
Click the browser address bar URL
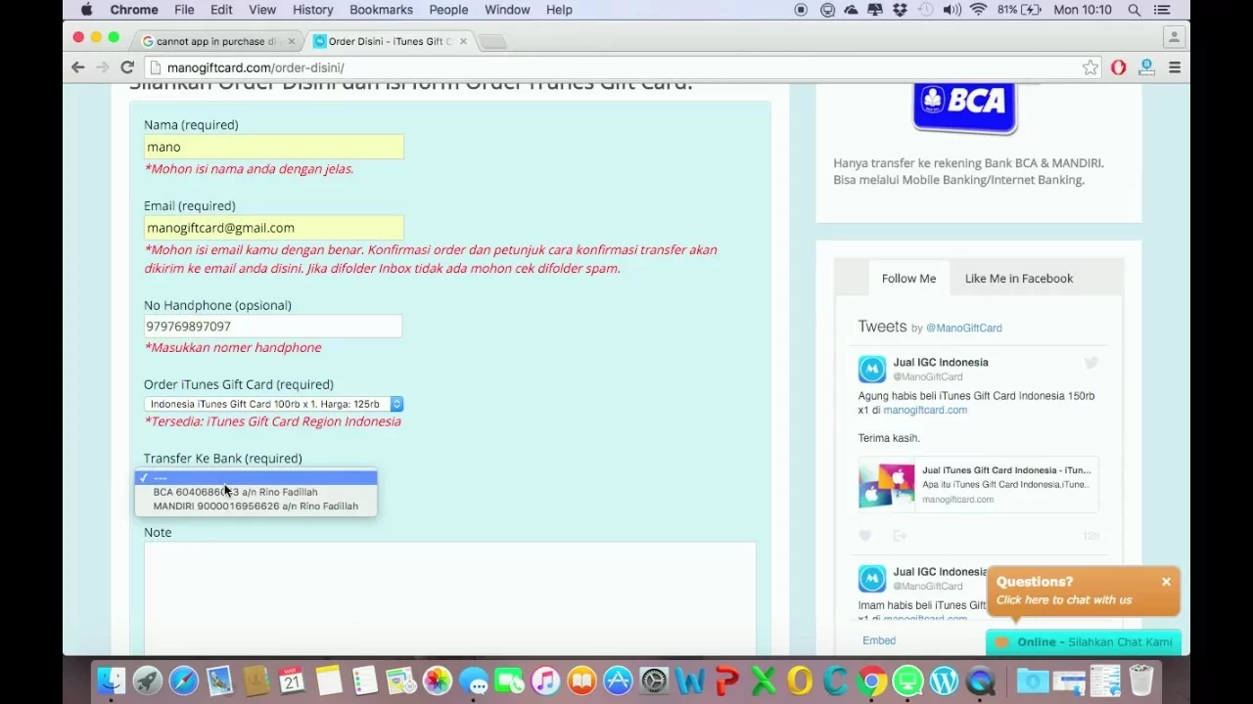[255, 67]
